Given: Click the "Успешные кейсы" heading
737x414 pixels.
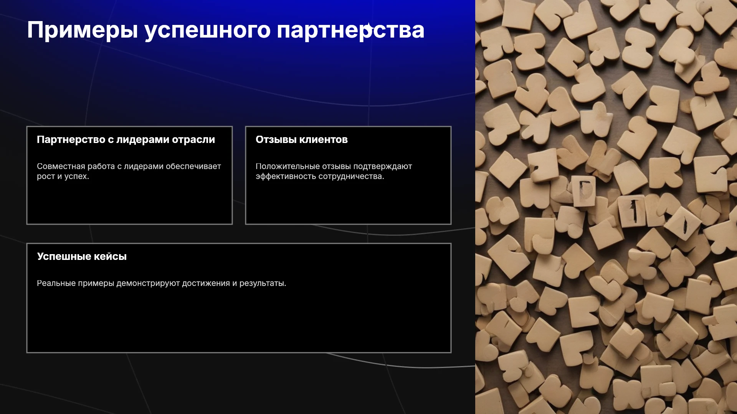Looking at the screenshot, I should [x=82, y=256].
